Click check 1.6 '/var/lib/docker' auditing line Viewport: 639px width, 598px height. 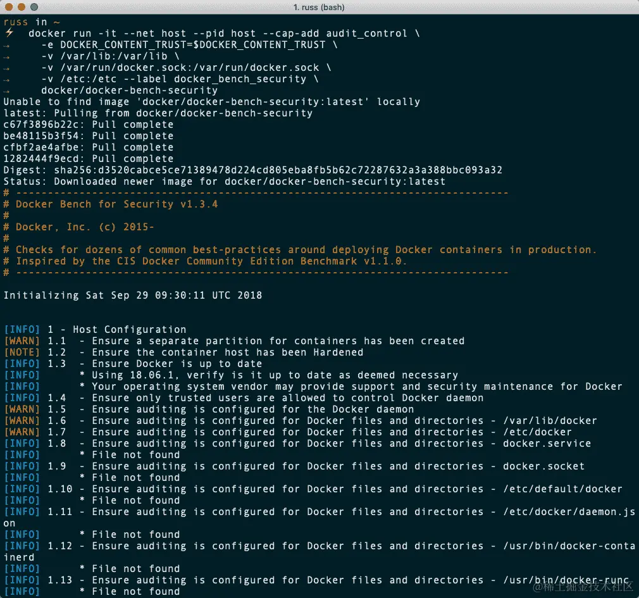click(344, 421)
